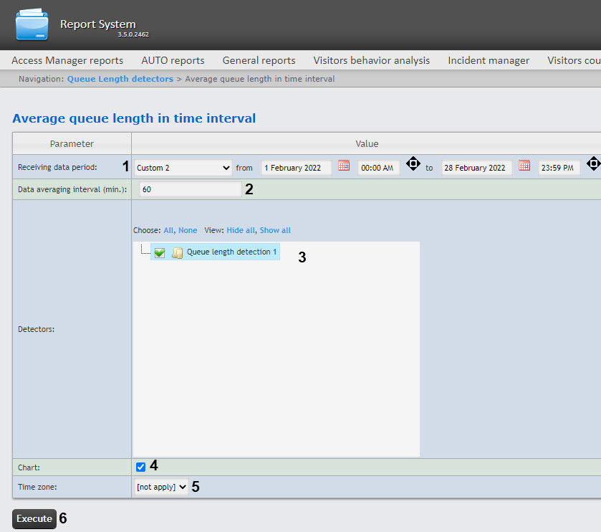Follow the Queue Length detectors breadcrumb link
The height and width of the screenshot is (532, 601).
(x=120, y=79)
